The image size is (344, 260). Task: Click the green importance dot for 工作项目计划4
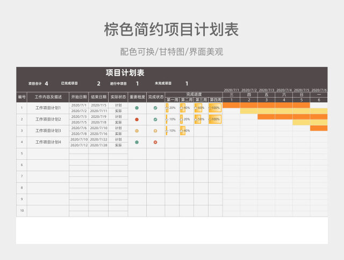point(137,142)
